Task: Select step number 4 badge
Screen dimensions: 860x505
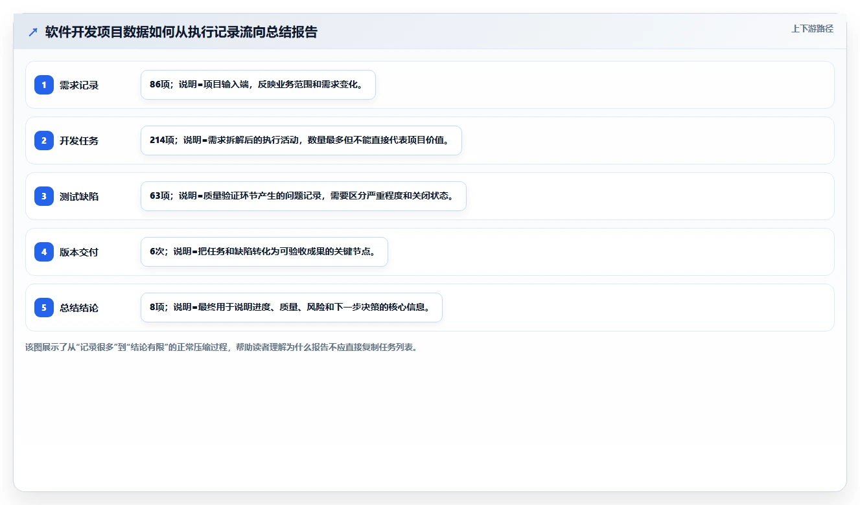Action: coord(44,252)
